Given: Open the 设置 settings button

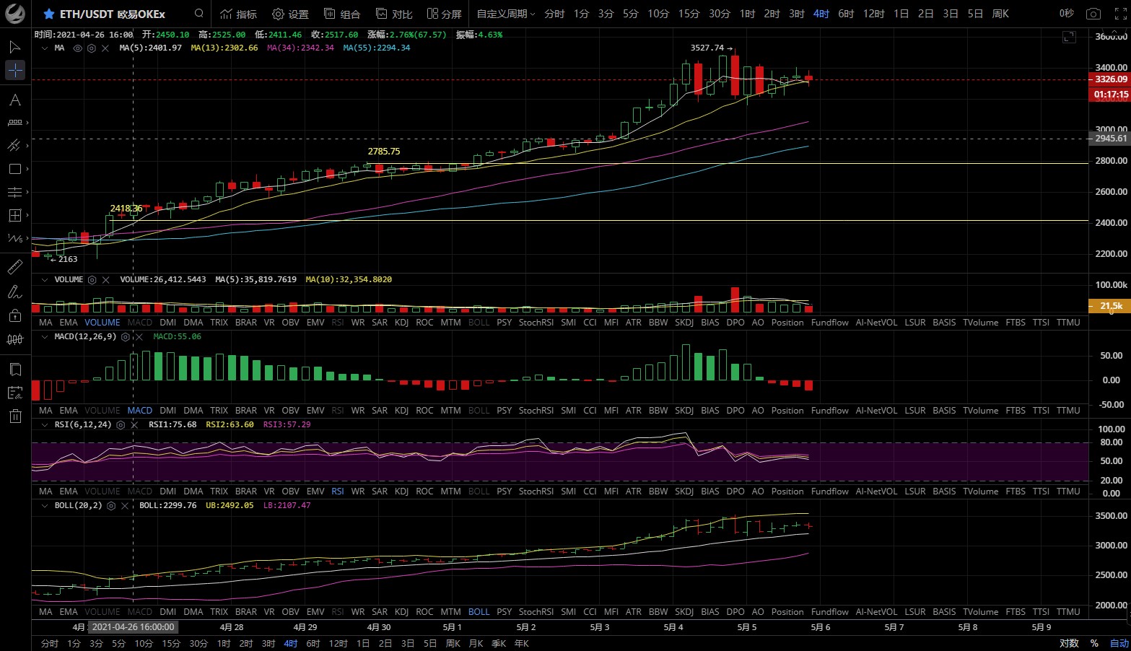Looking at the screenshot, I should tap(290, 14).
